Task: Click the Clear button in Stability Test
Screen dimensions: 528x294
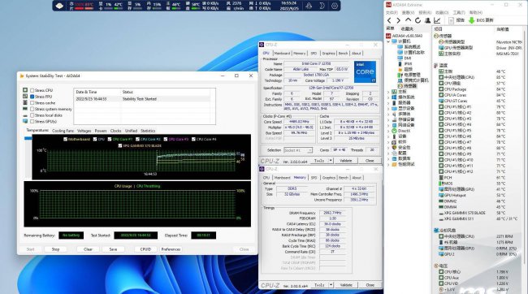Action: pyautogui.click(x=88, y=249)
